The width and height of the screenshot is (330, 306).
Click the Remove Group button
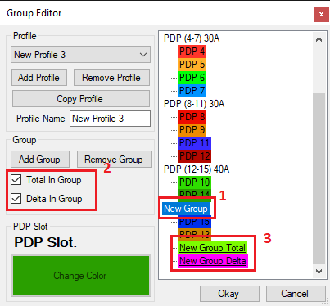click(115, 160)
